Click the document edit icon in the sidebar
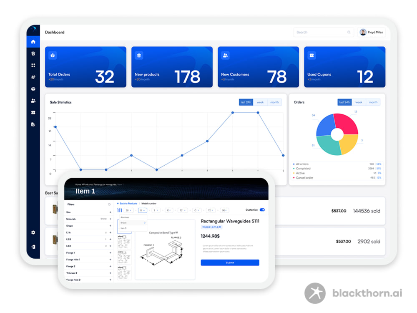 tap(33, 124)
